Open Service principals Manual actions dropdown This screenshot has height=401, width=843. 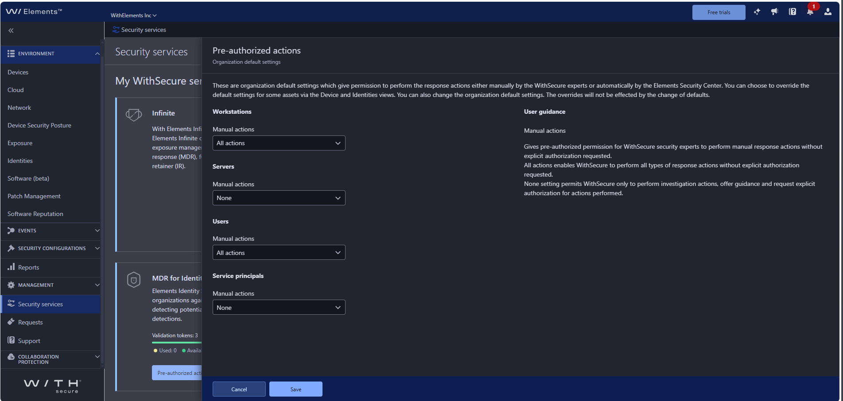[279, 308]
